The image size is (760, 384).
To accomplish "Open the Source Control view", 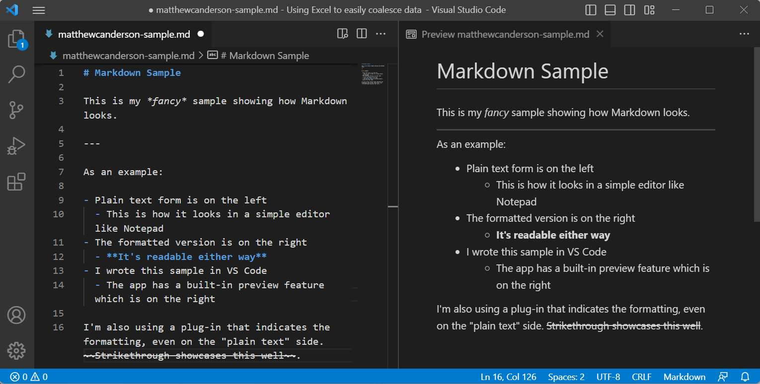I will pos(16,110).
